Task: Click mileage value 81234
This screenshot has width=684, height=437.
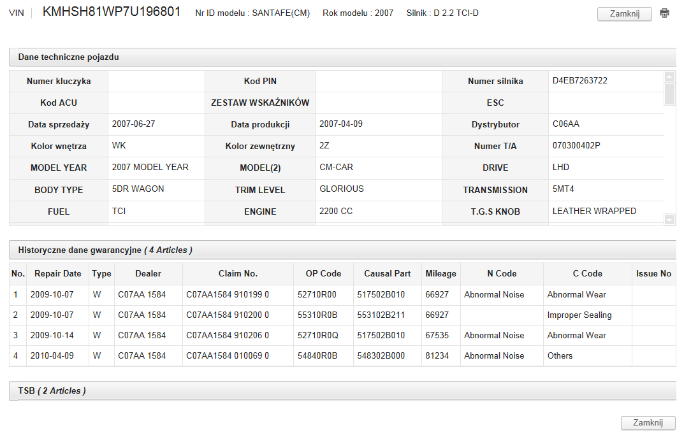Action: point(437,356)
